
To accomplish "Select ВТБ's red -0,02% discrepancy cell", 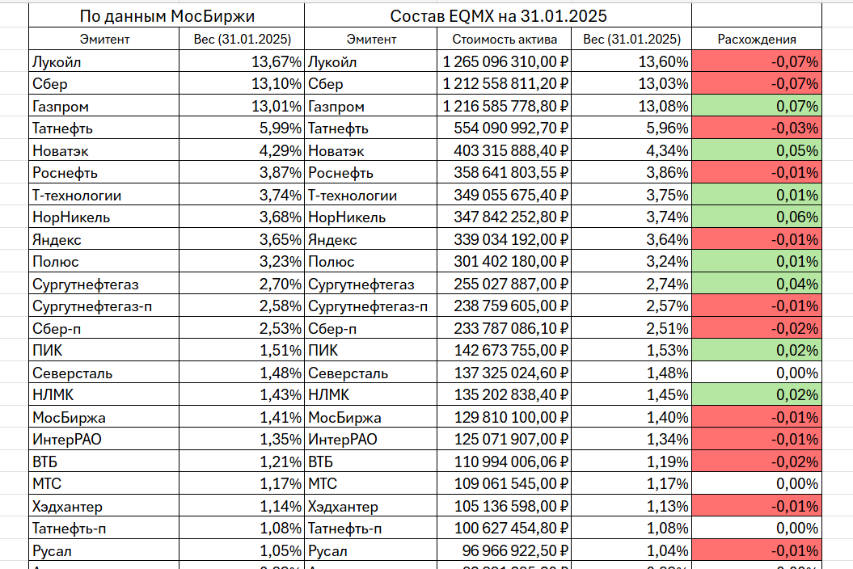I will [757, 462].
